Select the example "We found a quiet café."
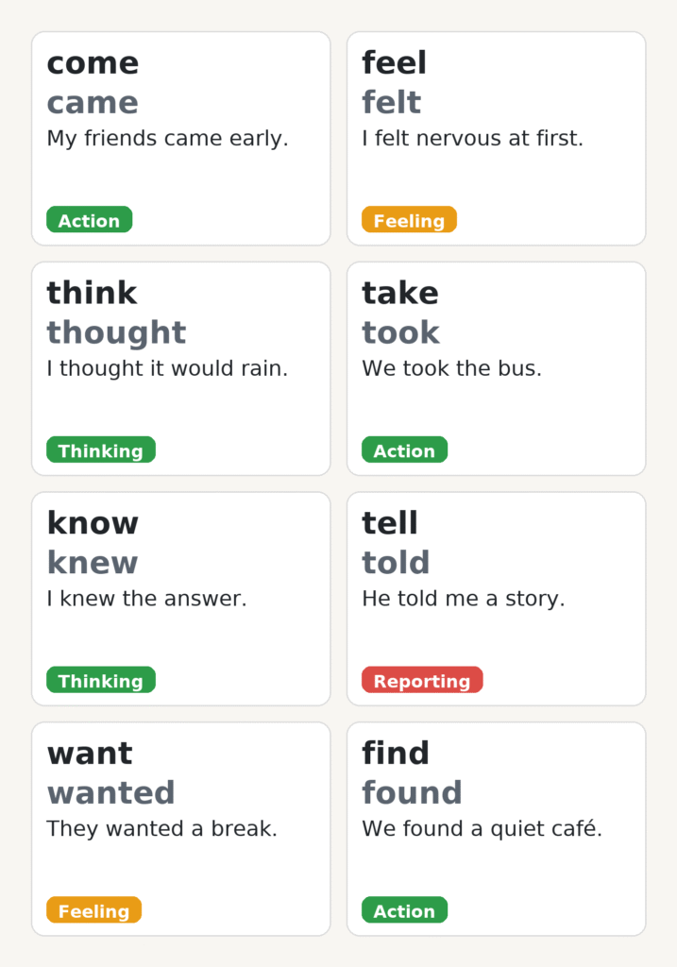Screen dimensions: 677x967 [482, 829]
